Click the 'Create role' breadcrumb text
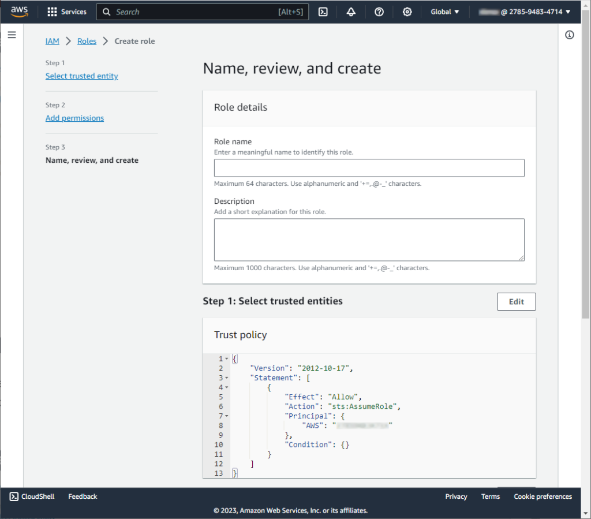 click(x=134, y=41)
